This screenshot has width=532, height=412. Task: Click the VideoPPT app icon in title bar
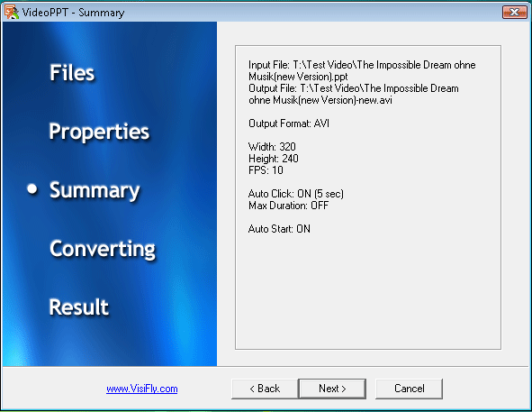pos(11,12)
